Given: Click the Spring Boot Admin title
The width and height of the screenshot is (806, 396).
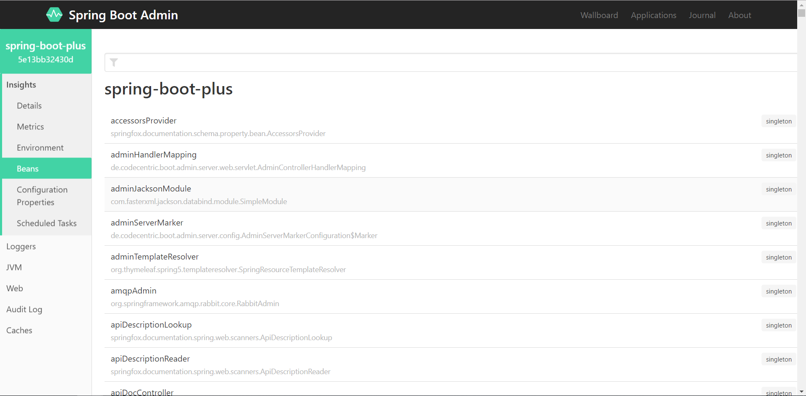Looking at the screenshot, I should [123, 15].
